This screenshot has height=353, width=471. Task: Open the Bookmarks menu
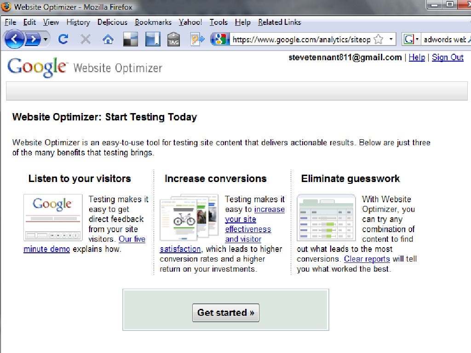pyautogui.click(x=153, y=22)
